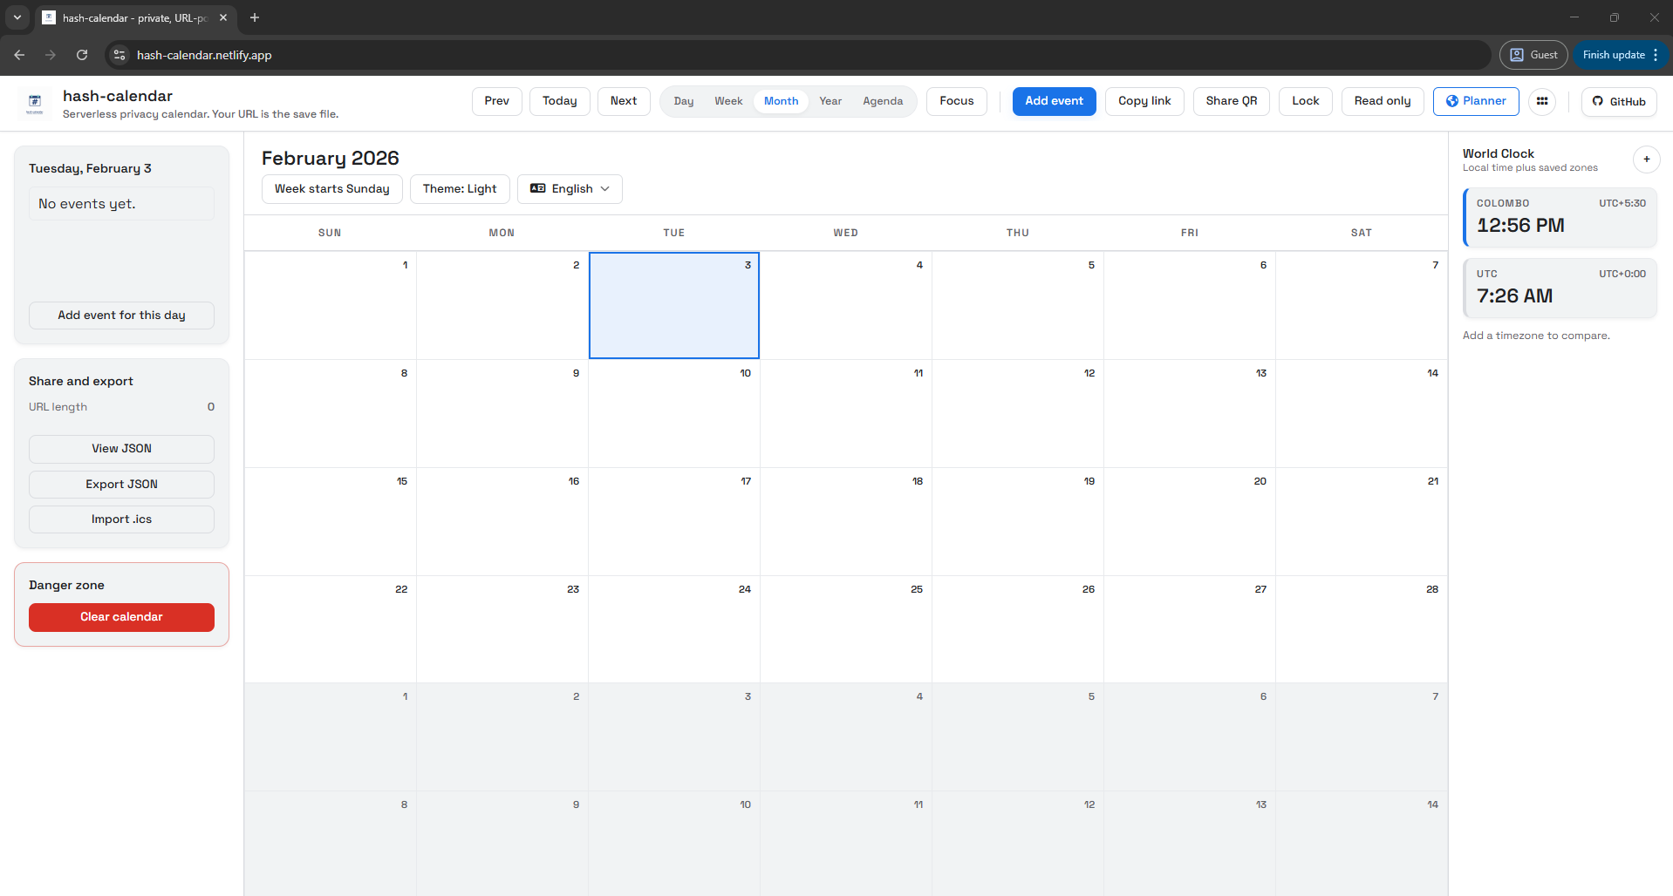Reload the page in the browser

coord(81,54)
